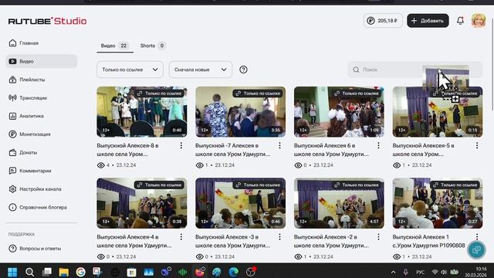Open notifications bell

460,21
